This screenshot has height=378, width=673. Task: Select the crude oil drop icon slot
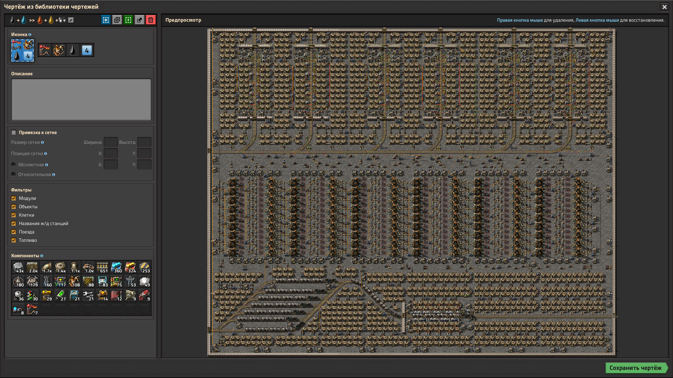coord(73,50)
